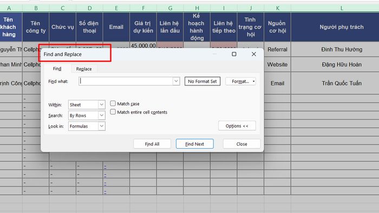Screen dimensions: 379x213
Task: Click the 'Email' header cell
Action: coord(116,27)
